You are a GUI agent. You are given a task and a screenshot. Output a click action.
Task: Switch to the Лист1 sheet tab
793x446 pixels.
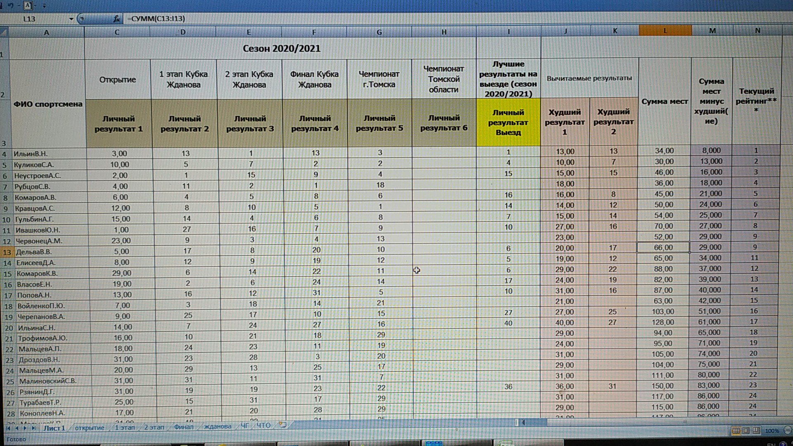tap(54, 428)
